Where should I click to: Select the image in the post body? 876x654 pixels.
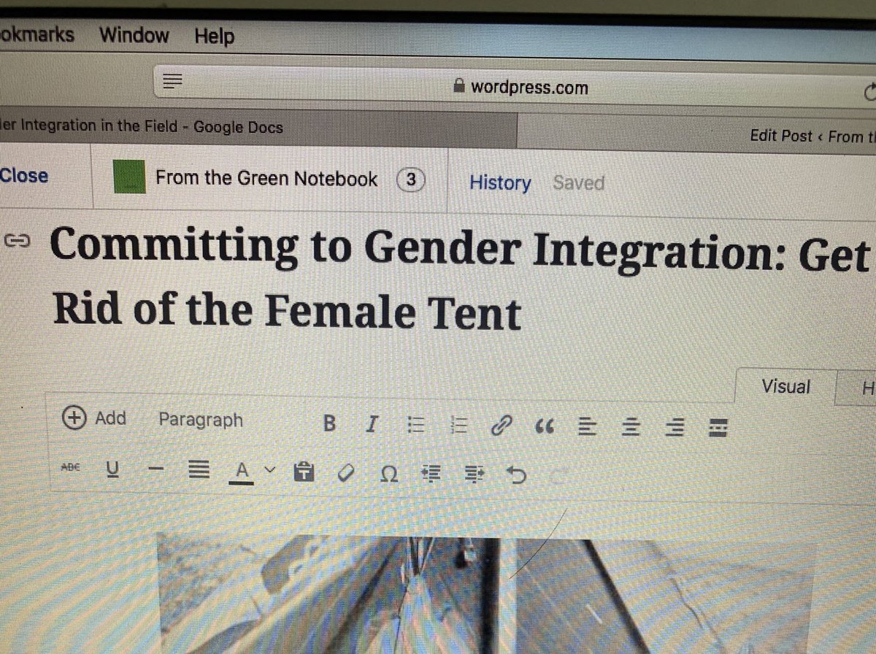click(485, 593)
